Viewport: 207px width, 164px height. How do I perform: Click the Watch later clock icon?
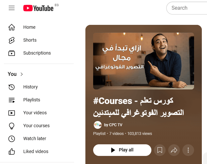[x=12, y=138]
